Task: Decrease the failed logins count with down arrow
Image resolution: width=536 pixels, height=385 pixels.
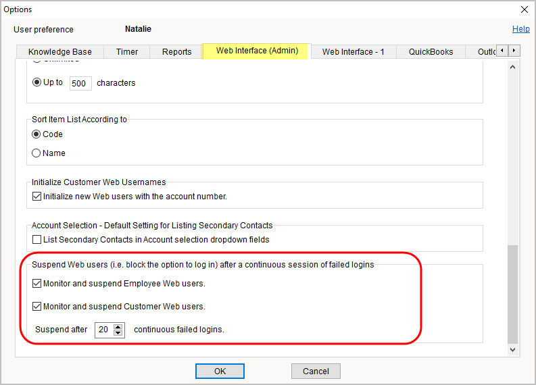Action: (119, 333)
